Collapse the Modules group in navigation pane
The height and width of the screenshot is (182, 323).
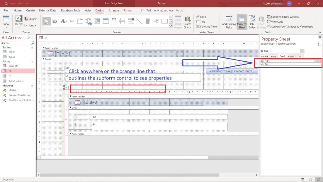tap(32, 86)
